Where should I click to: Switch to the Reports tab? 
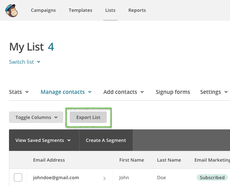point(137,10)
